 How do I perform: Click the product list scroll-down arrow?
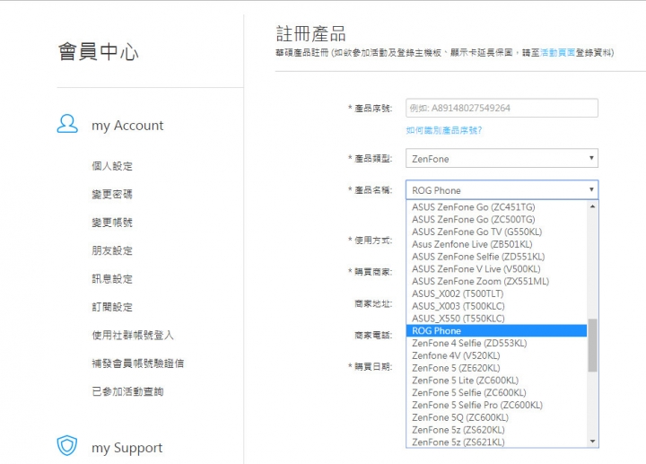[592, 442]
